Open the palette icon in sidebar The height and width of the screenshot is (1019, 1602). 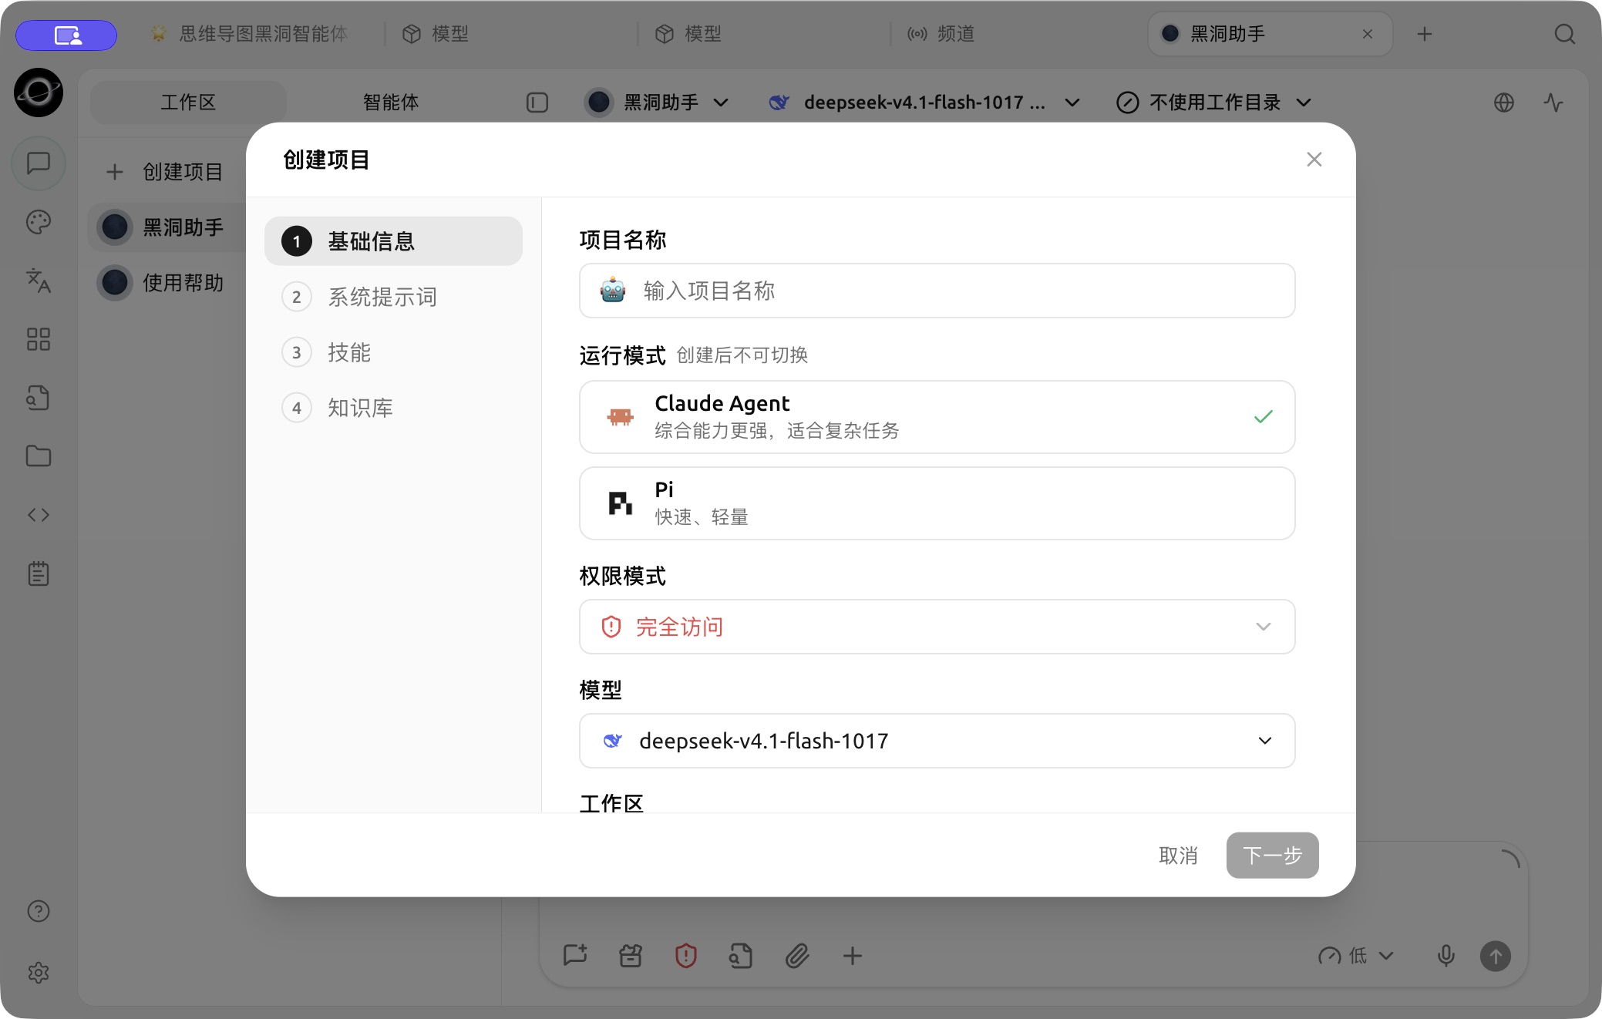tap(39, 222)
